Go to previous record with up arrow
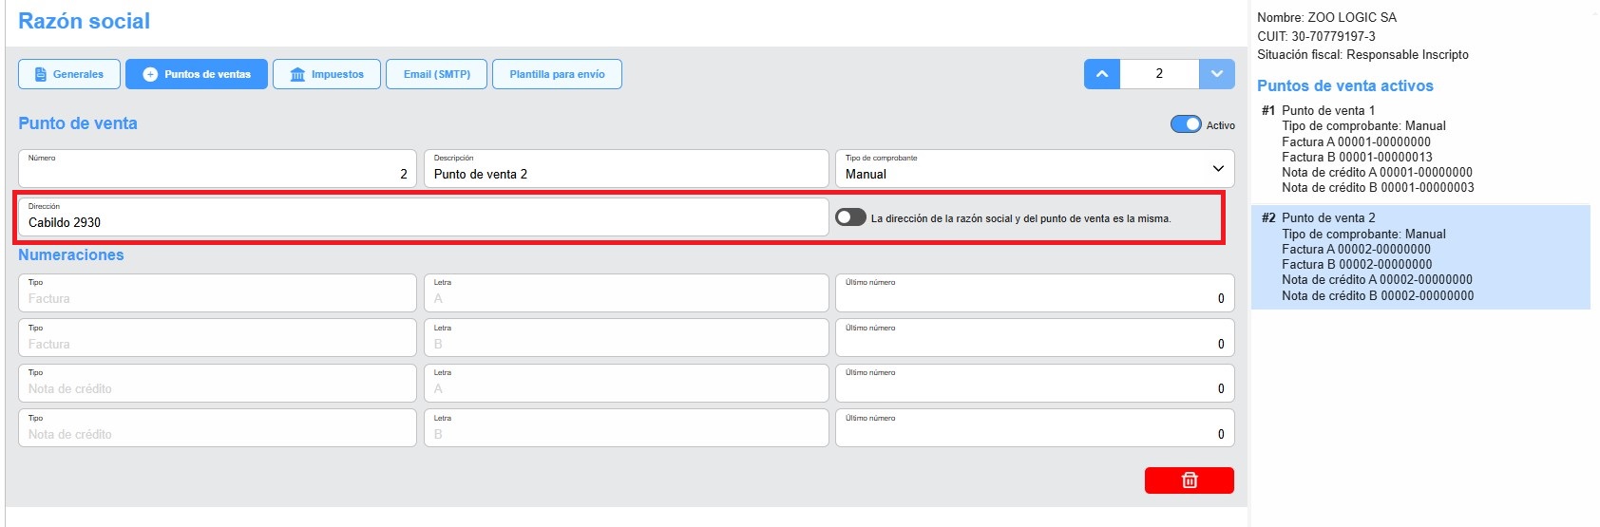Screen dimensions: 1600x527 coord(1102,74)
